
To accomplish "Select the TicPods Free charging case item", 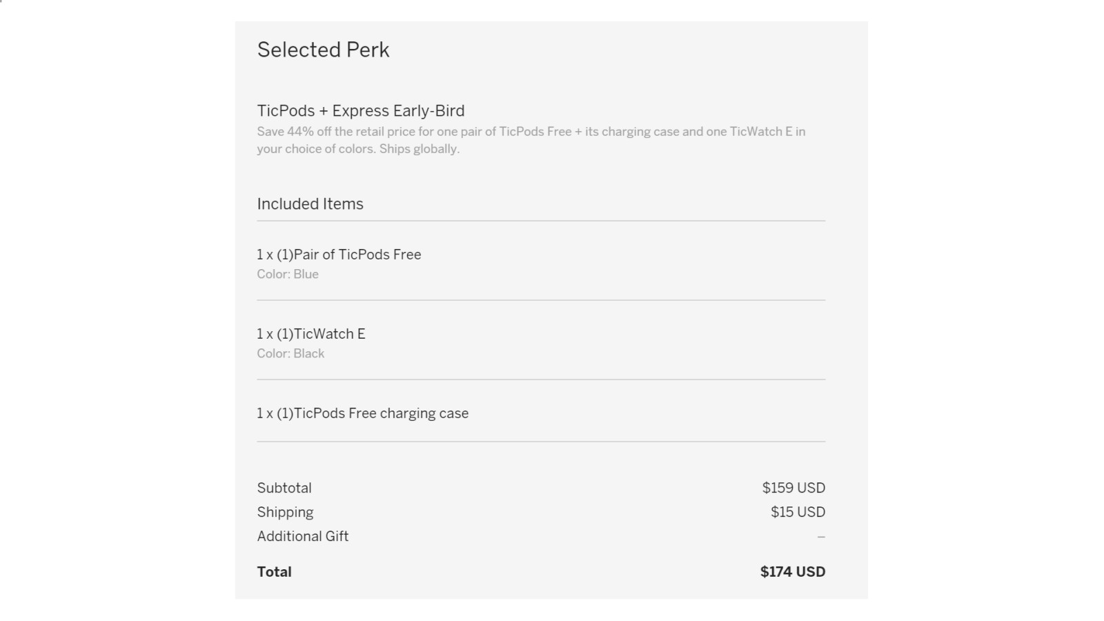I will [x=362, y=413].
